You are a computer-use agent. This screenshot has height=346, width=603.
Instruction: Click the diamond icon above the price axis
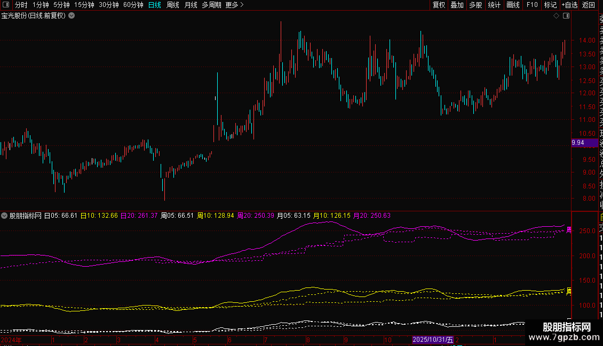coord(556,16)
